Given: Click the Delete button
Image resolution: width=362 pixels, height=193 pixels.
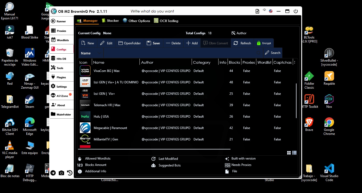Looking at the screenshot, I should pyautogui.click(x=173, y=43).
